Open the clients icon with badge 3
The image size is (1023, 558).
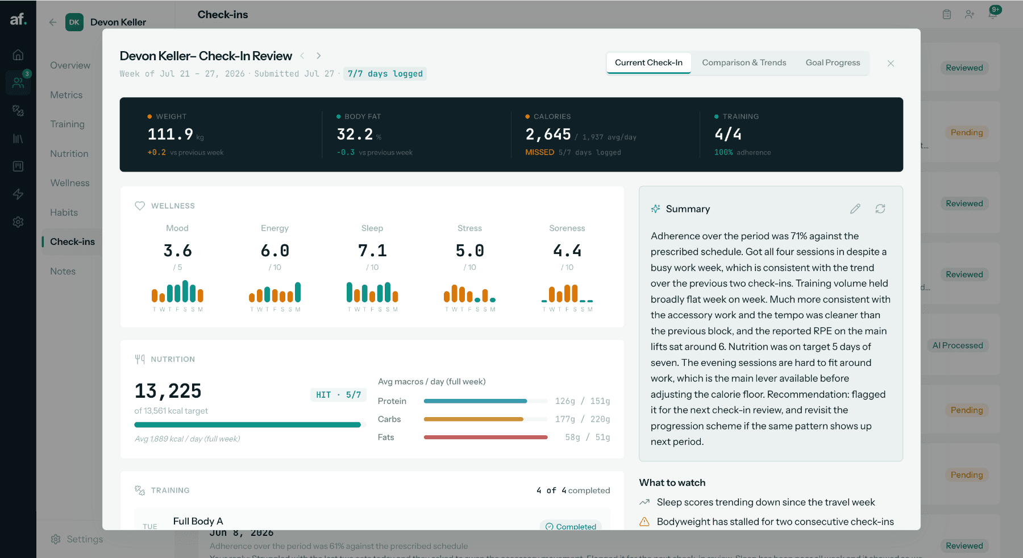pos(18,82)
